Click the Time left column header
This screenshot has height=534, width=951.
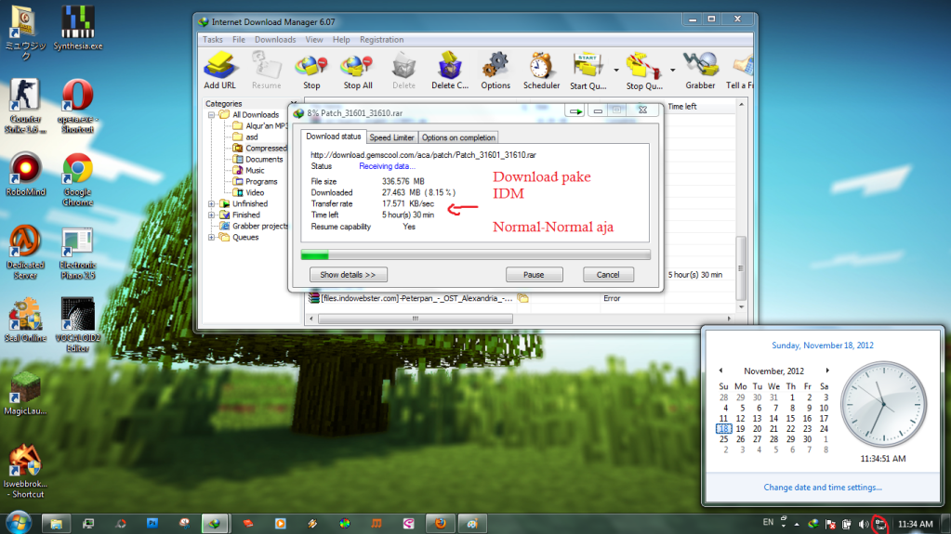tap(682, 107)
